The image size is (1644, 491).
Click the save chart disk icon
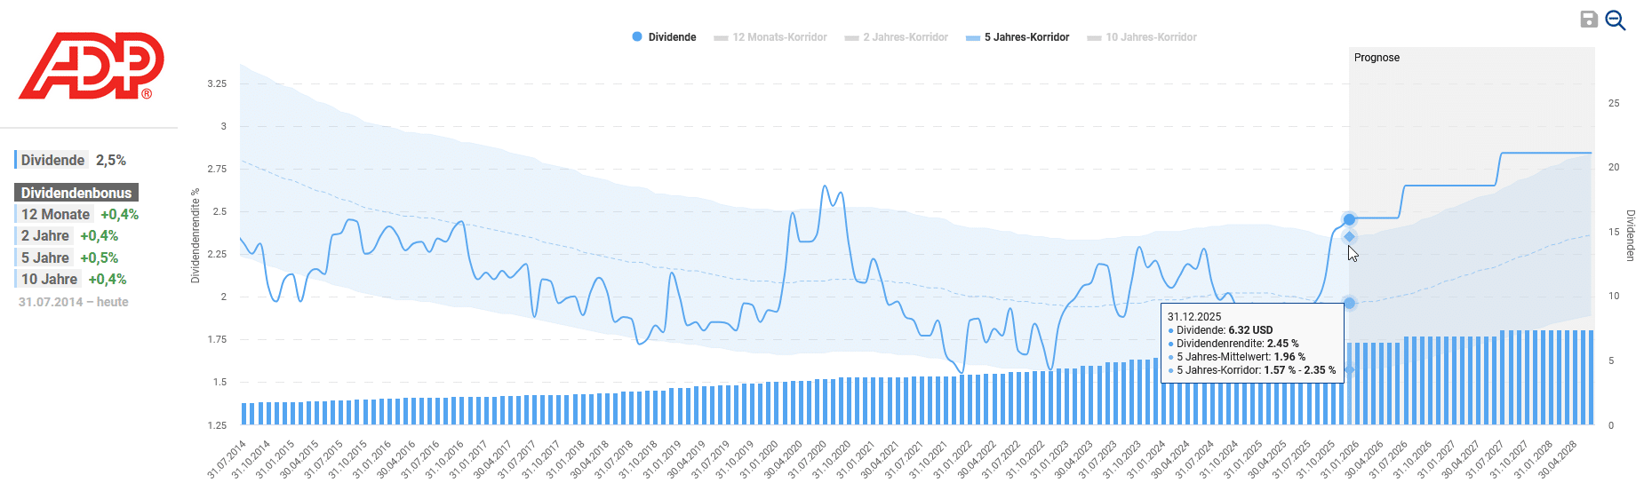pos(1589,20)
